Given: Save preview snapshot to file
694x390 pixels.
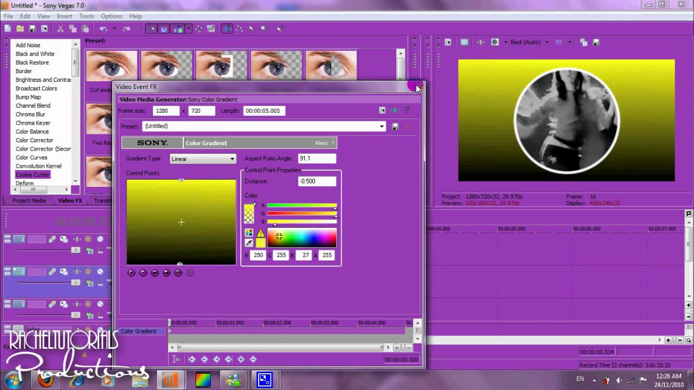Looking at the screenshot, I should (596, 42).
